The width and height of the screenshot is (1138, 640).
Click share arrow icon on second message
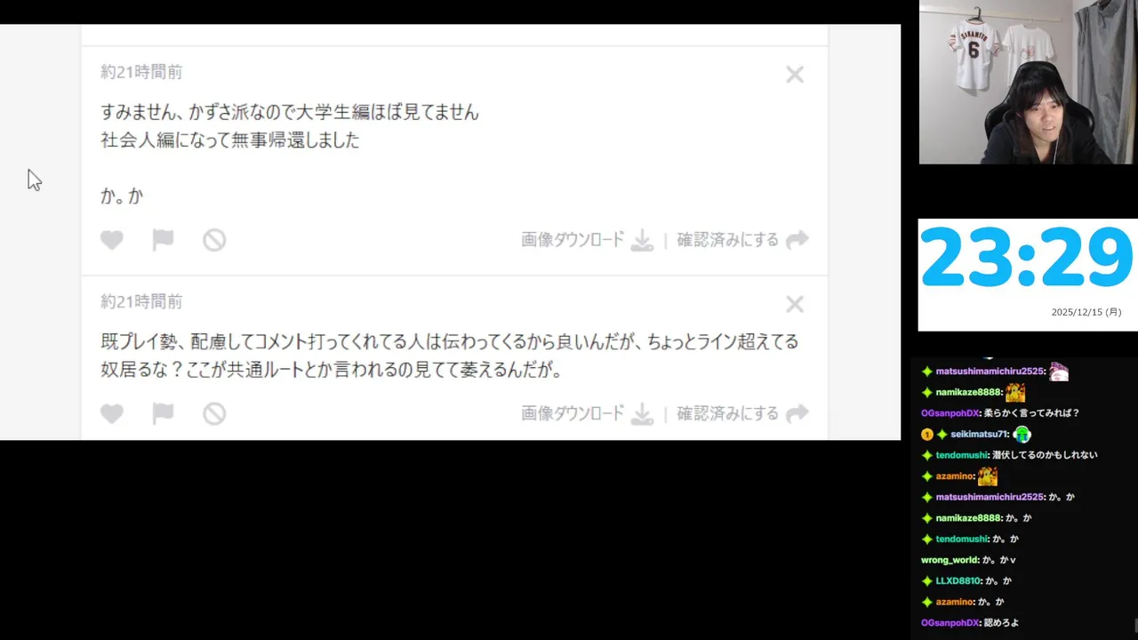pyautogui.click(x=797, y=412)
